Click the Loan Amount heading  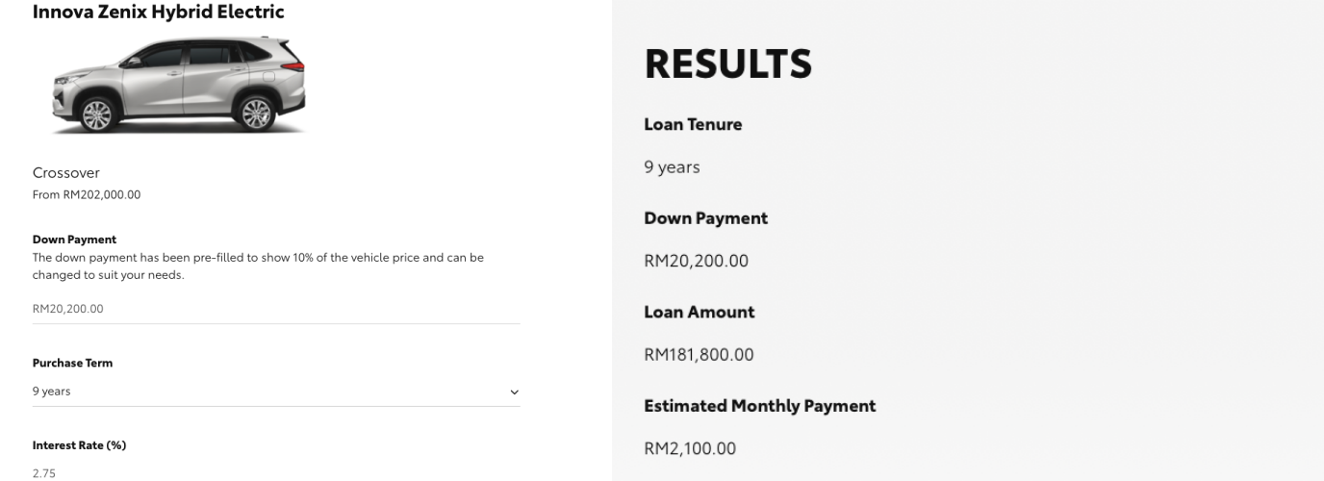(699, 312)
